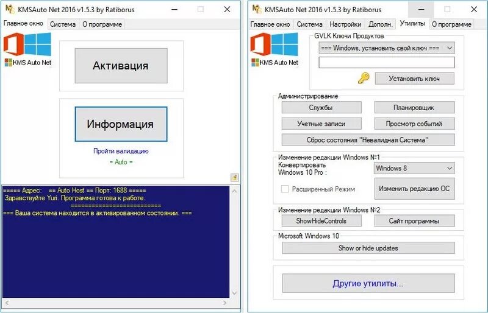Click title bar app icon of right window
The width and height of the screenshot is (488, 313).
coord(257,9)
